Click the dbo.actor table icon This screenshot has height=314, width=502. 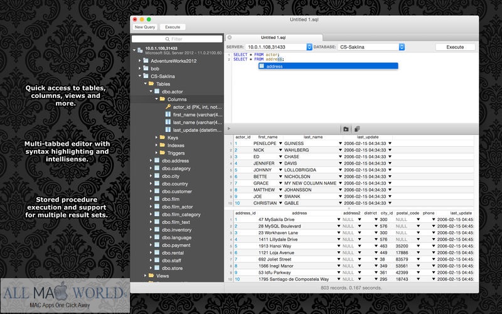coord(157,91)
